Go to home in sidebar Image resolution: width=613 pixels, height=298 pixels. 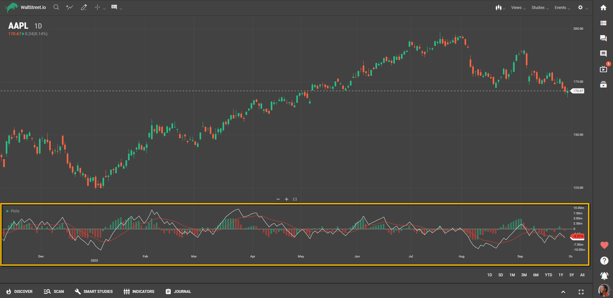pos(603,8)
